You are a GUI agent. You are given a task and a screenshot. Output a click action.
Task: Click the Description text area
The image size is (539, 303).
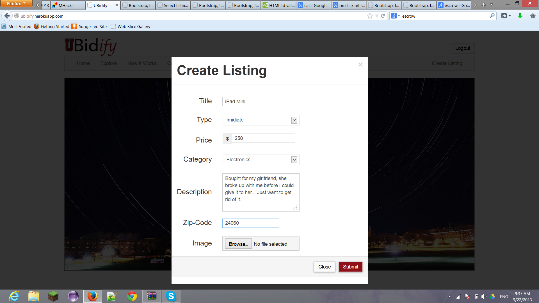coord(261,192)
